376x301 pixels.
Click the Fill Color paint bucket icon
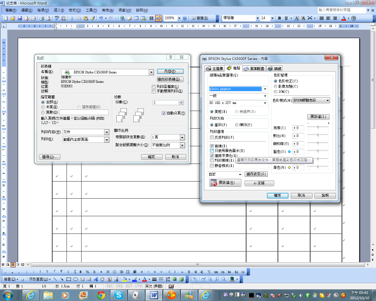[125, 279]
